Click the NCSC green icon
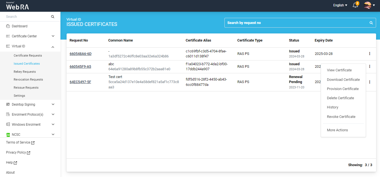 [x=8, y=135]
